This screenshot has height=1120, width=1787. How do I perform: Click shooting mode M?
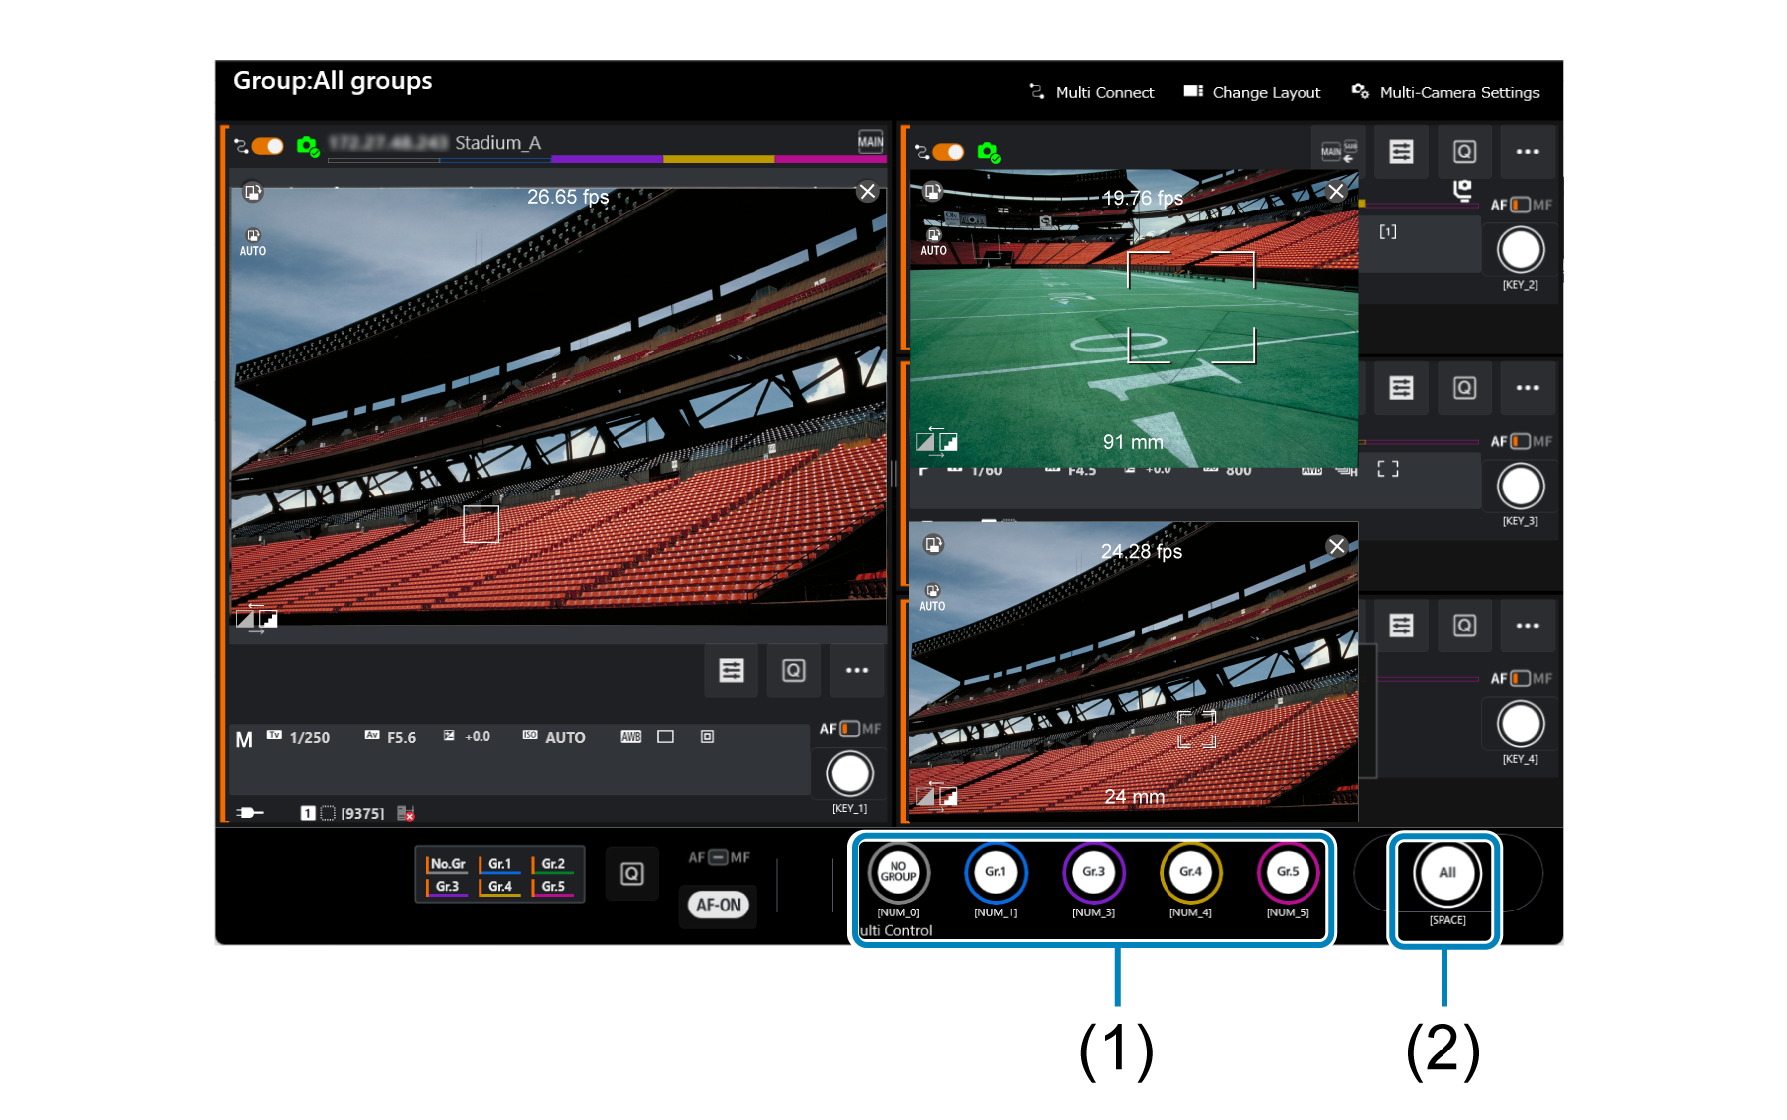pyautogui.click(x=244, y=739)
